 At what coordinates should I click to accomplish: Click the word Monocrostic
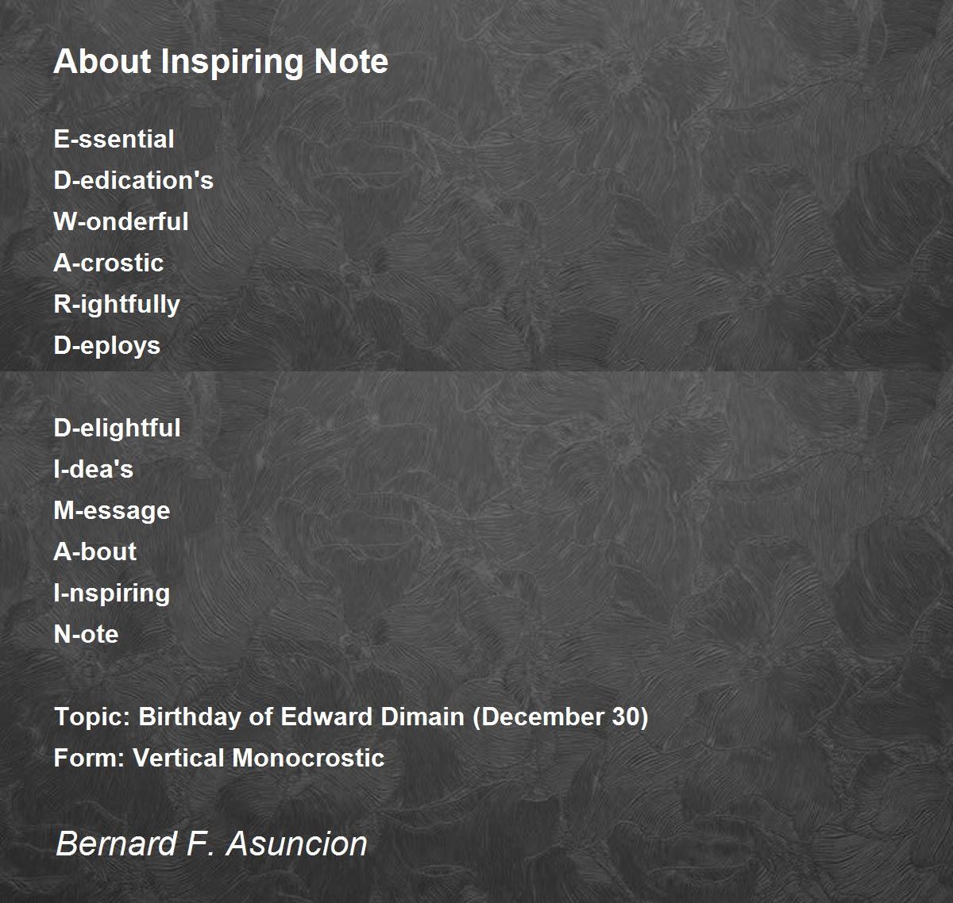(x=309, y=758)
